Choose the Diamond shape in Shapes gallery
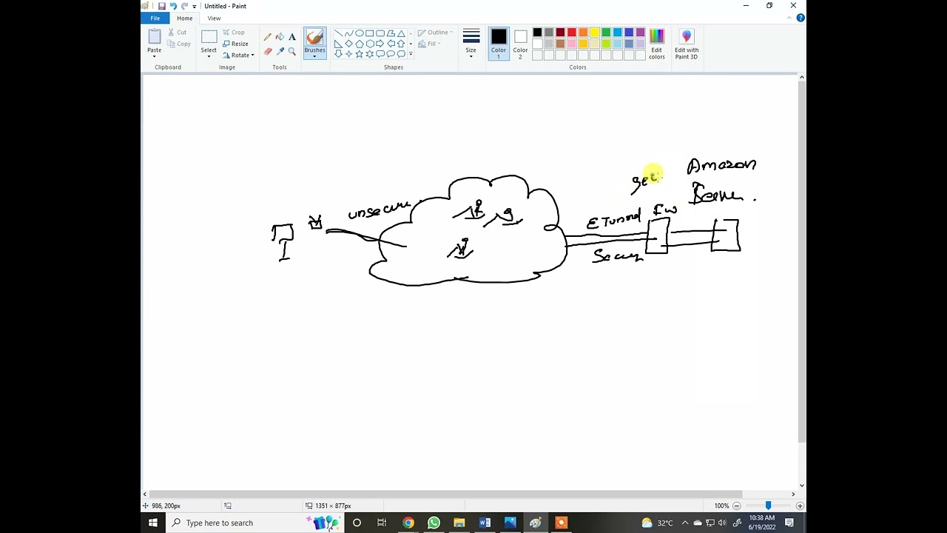 [x=348, y=44]
